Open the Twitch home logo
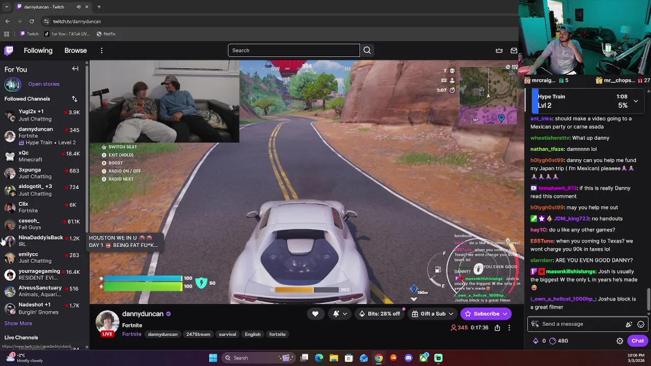651x366 pixels. click(9, 50)
